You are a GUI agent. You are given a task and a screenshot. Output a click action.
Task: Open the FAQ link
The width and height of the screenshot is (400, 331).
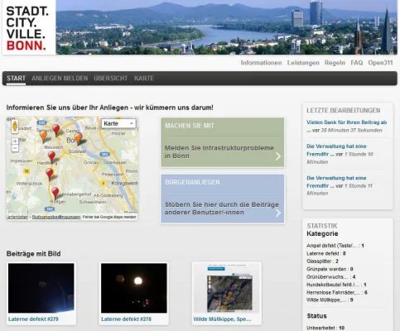tap(357, 63)
